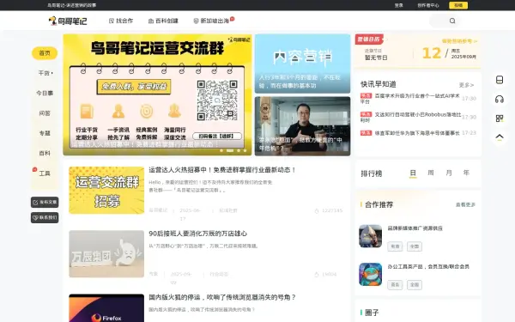Viewport: 515px width, 322px height.
Task: Click the date number 12 in calendar
Action: (431, 53)
